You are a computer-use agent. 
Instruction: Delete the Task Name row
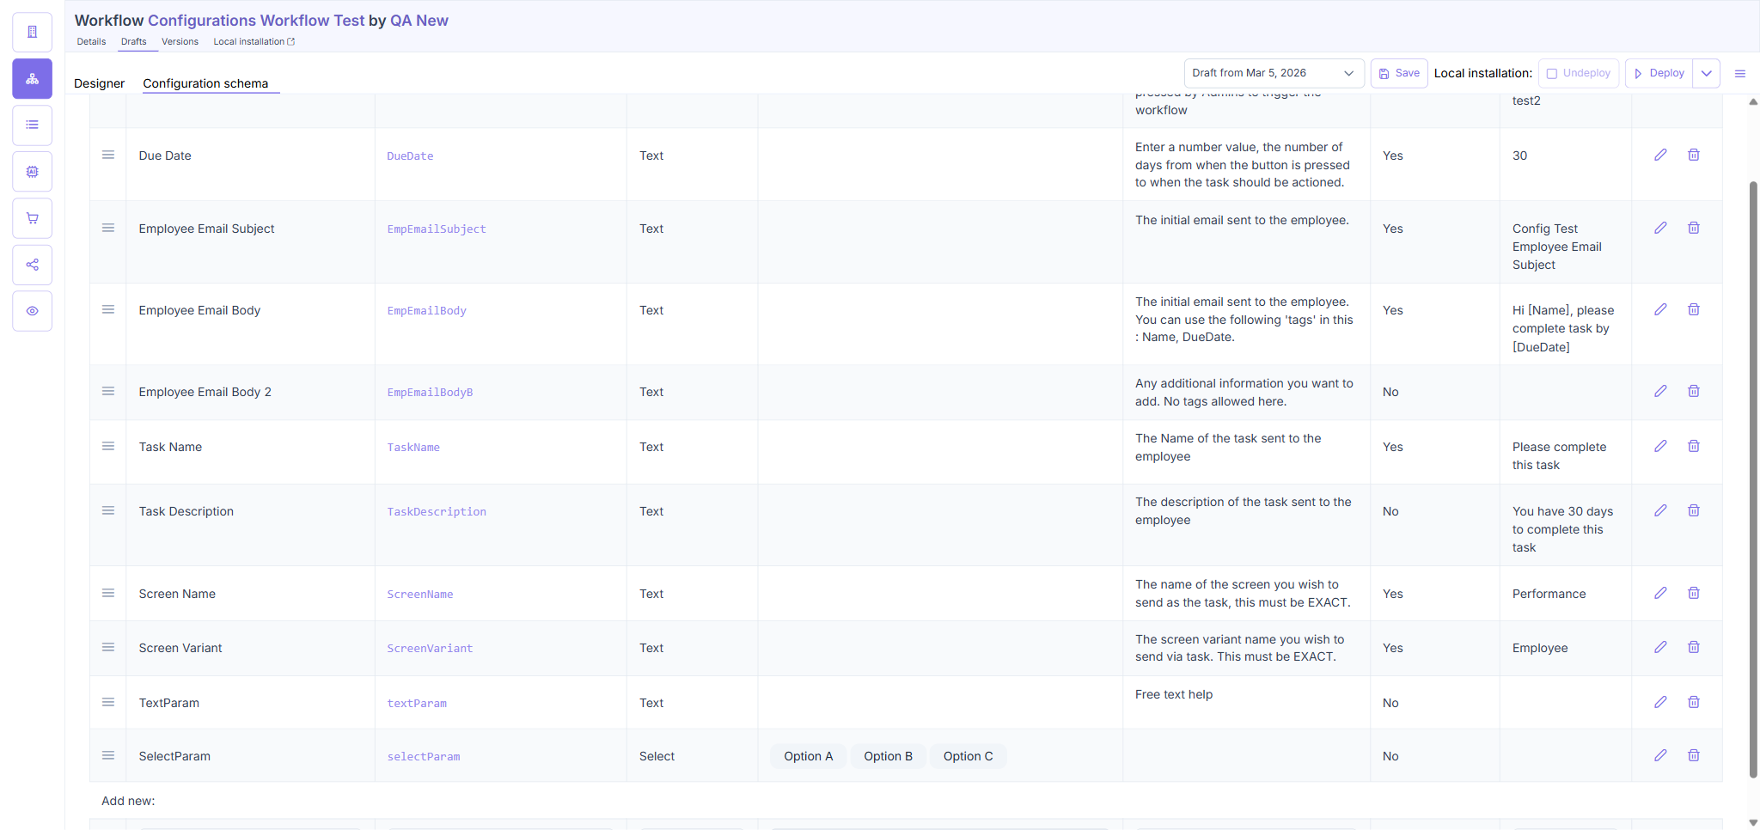[1693, 446]
